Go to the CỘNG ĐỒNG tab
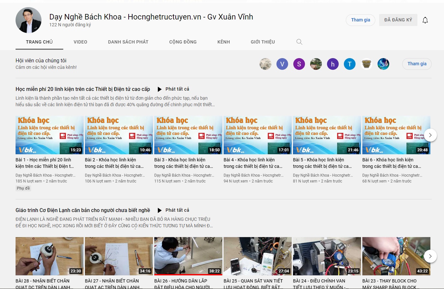 pos(183,42)
